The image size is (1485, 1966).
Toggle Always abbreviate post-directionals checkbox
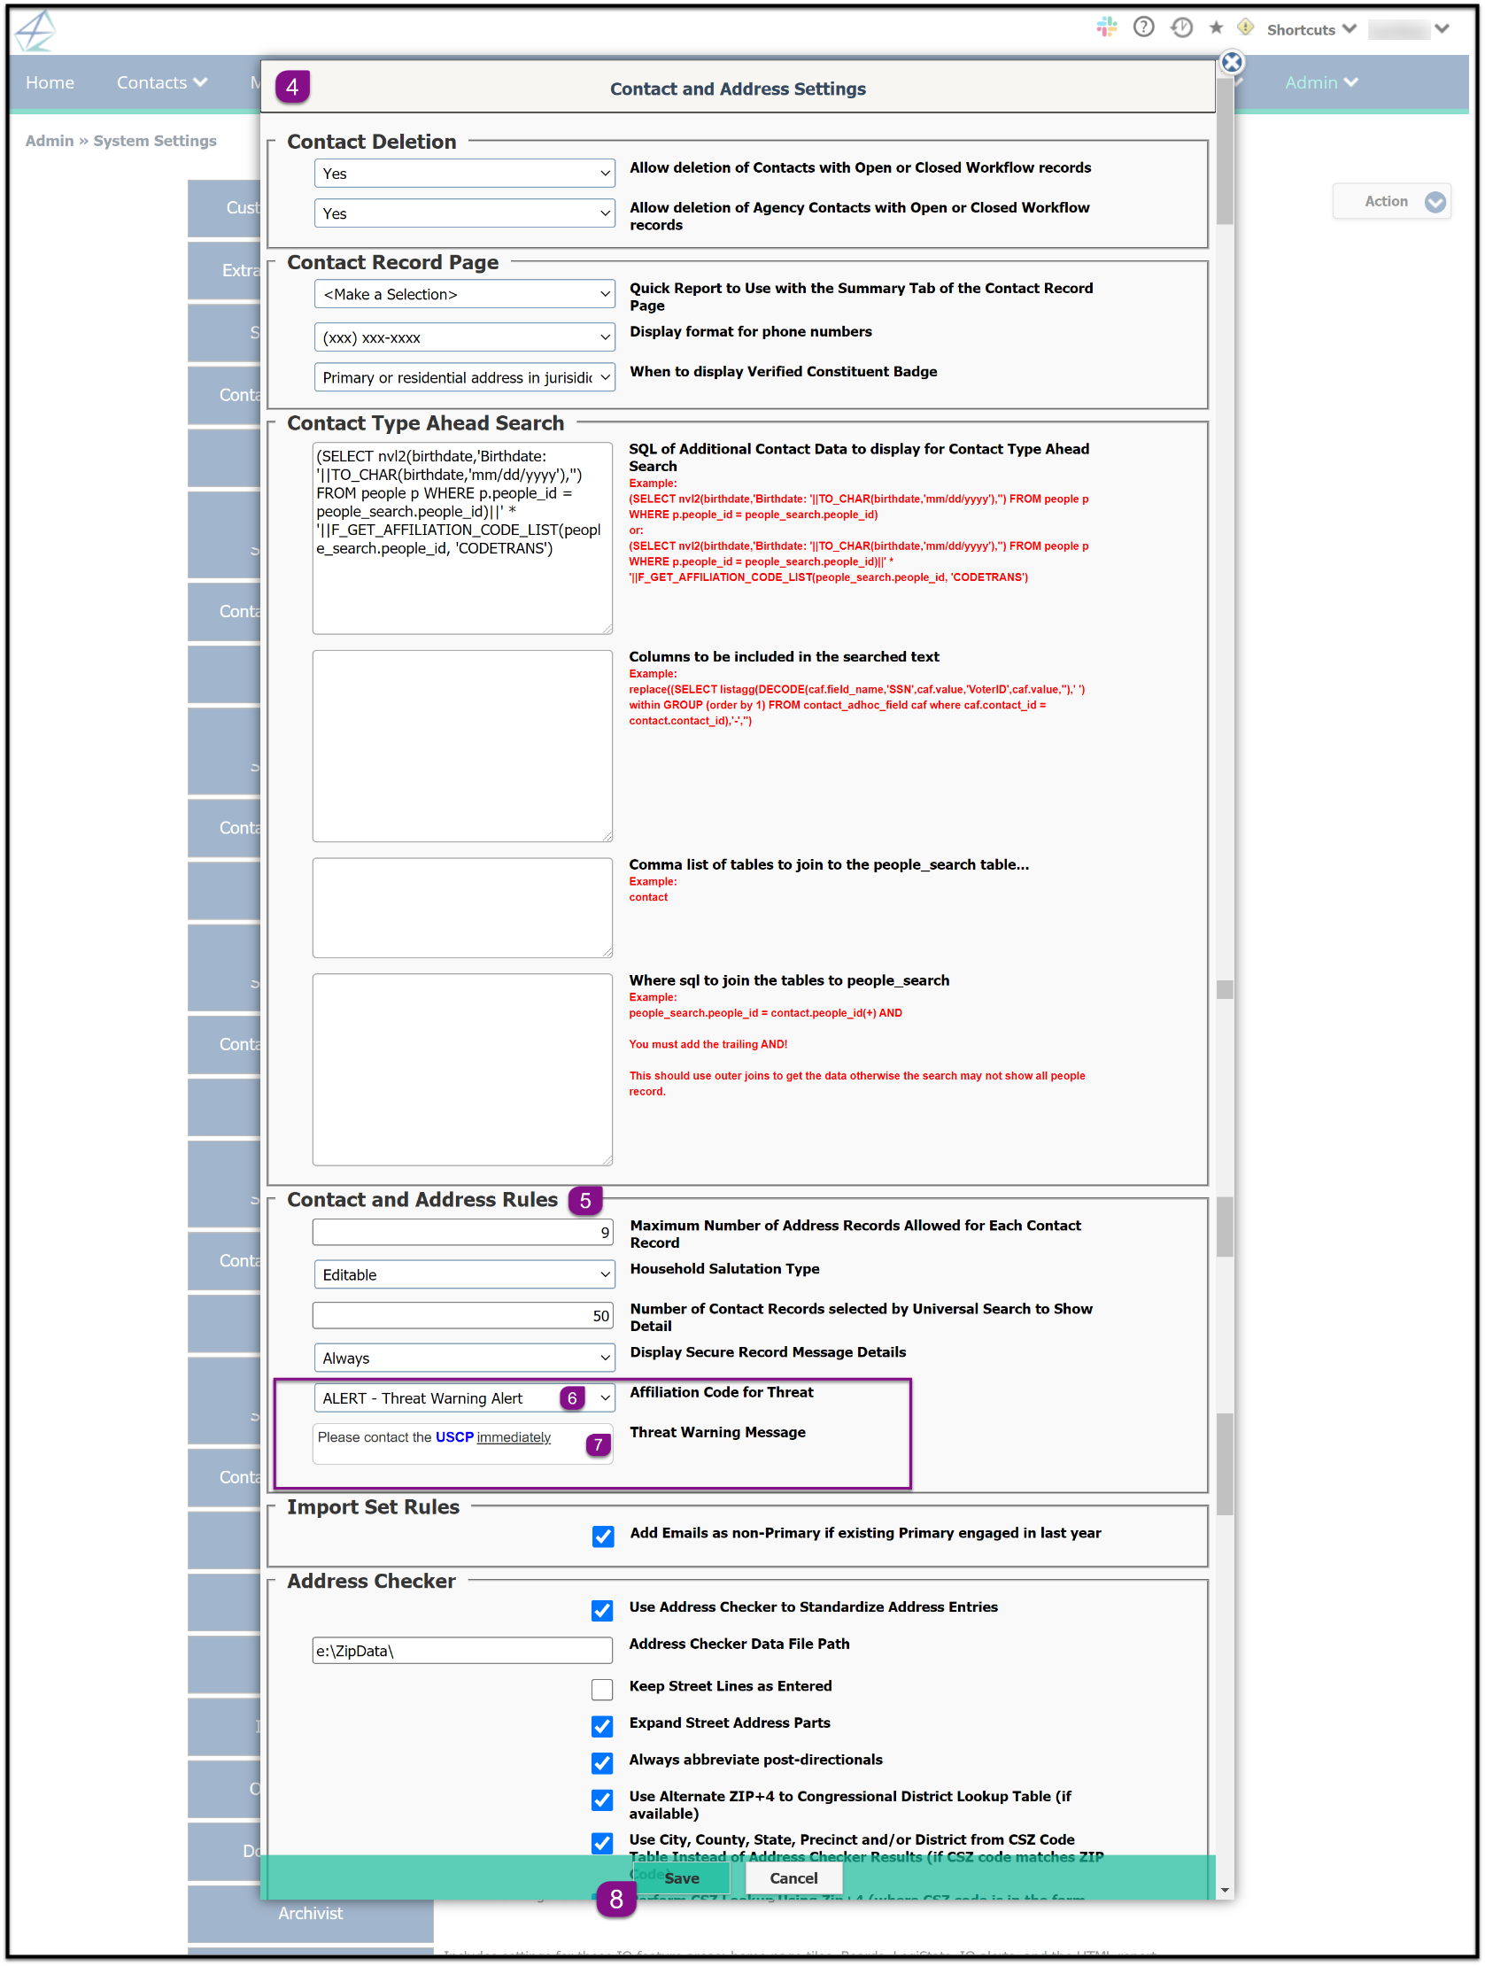click(x=601, y=1762)
